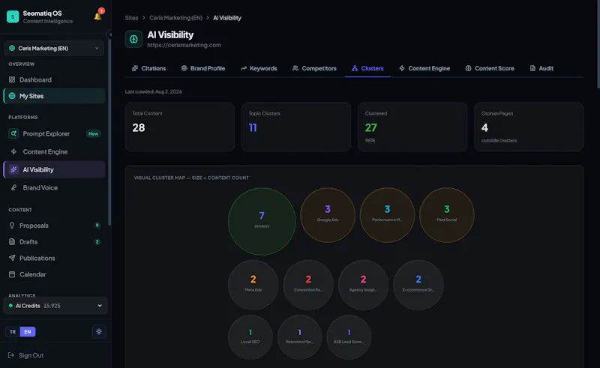Open Proposals in the sidebar

click(x=54, y=226)
